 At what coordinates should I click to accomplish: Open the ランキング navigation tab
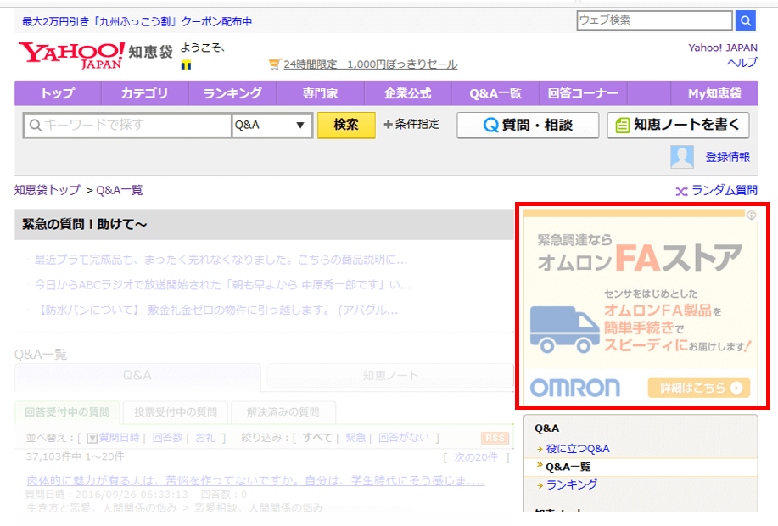pyautogui.click(x=232, y=93)
